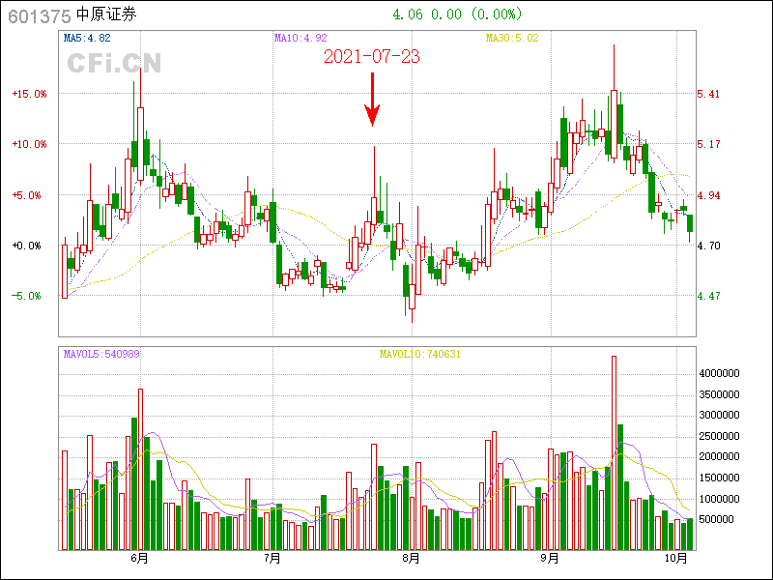
Task: Click the 8月 month marker on the axis
Action: click(412, 558)
